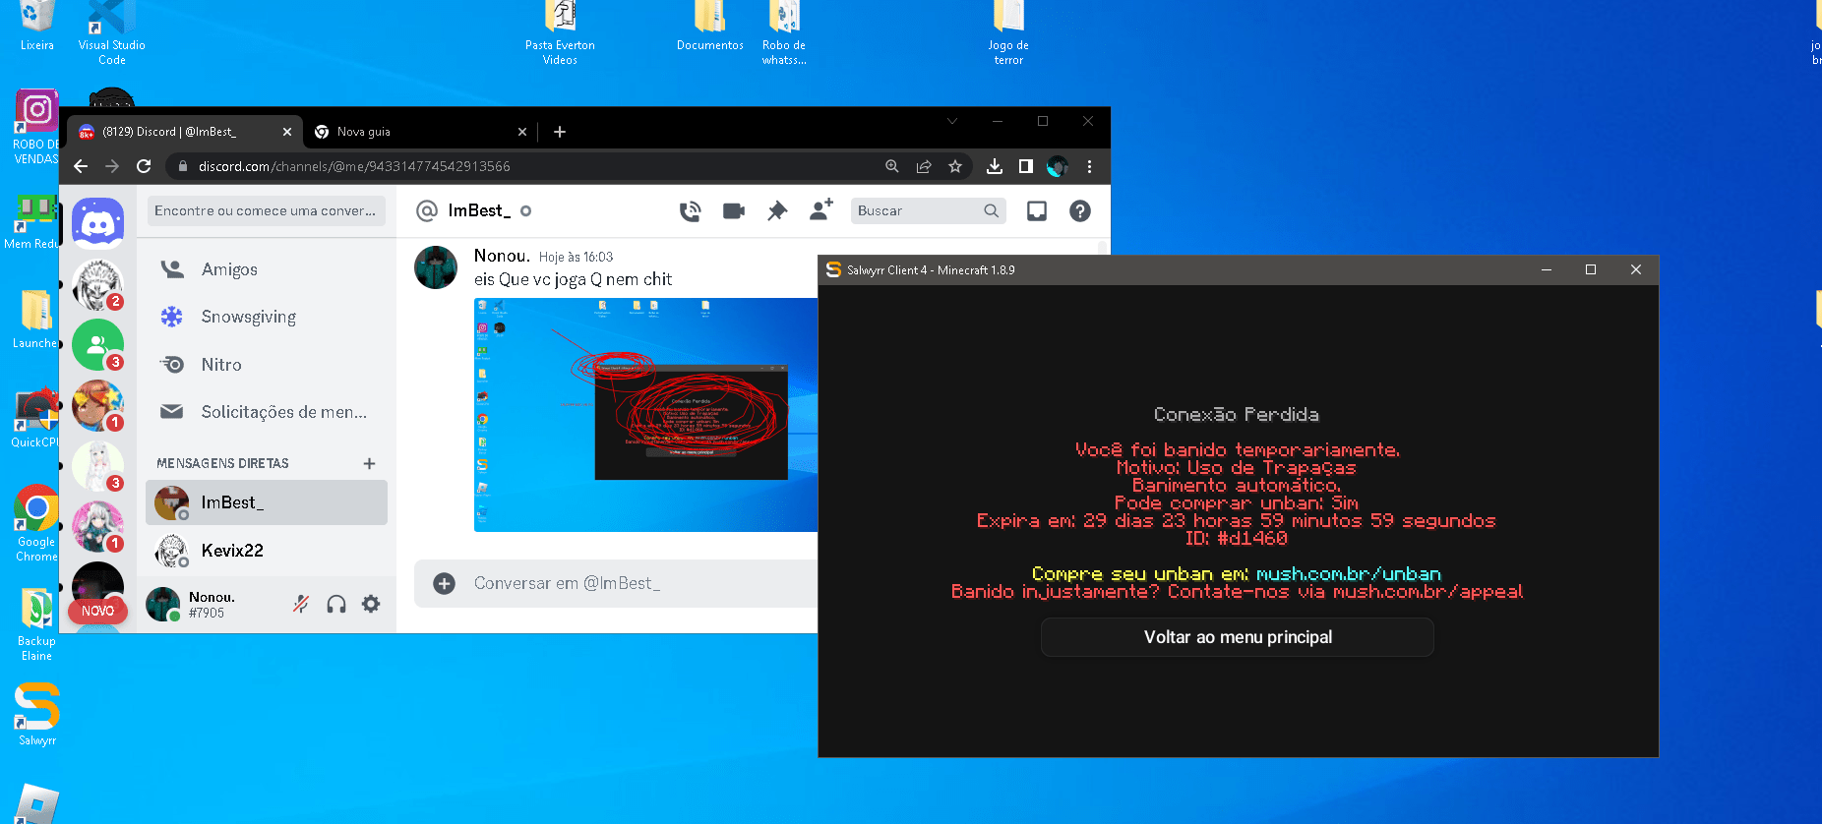Close the Discord browser tab
The image size is (1822, 824).
pos(287,132)
